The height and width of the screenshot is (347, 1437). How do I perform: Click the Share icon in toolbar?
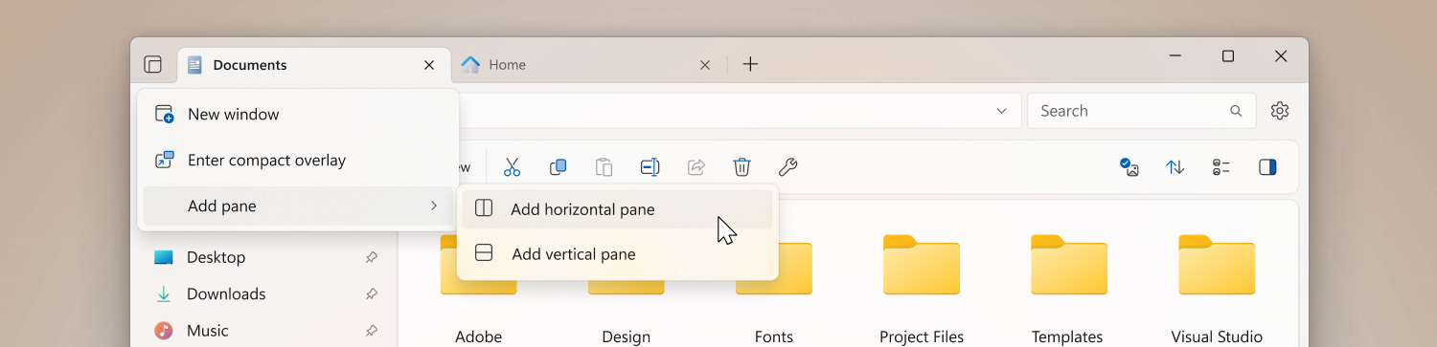coord(696,167)
